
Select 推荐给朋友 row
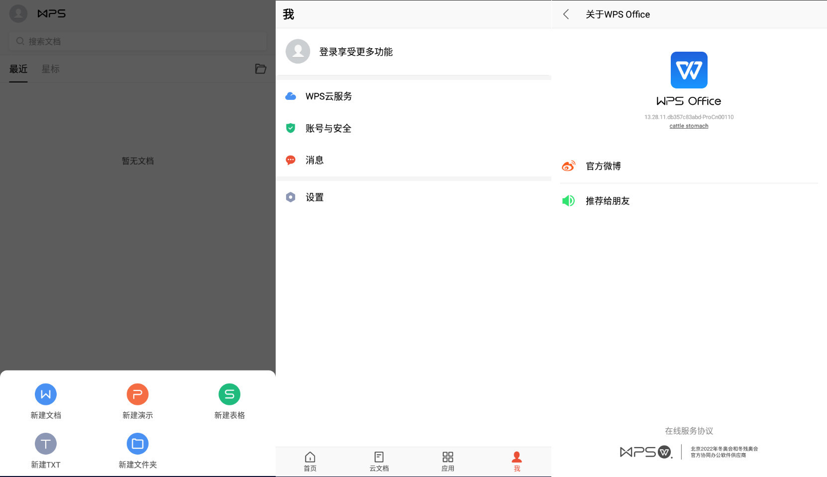point(689,201)
